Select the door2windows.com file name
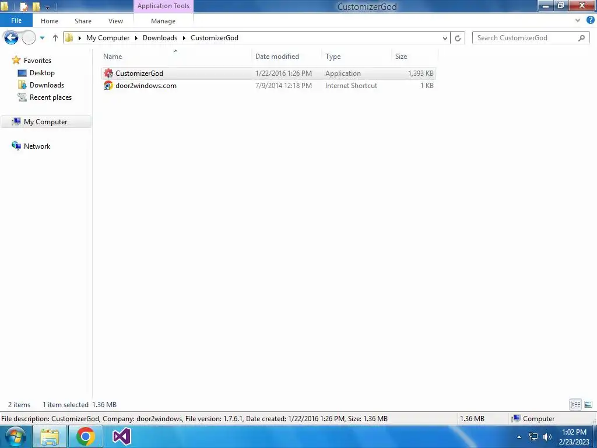The image size is (597, 448). tap(146, 85)
